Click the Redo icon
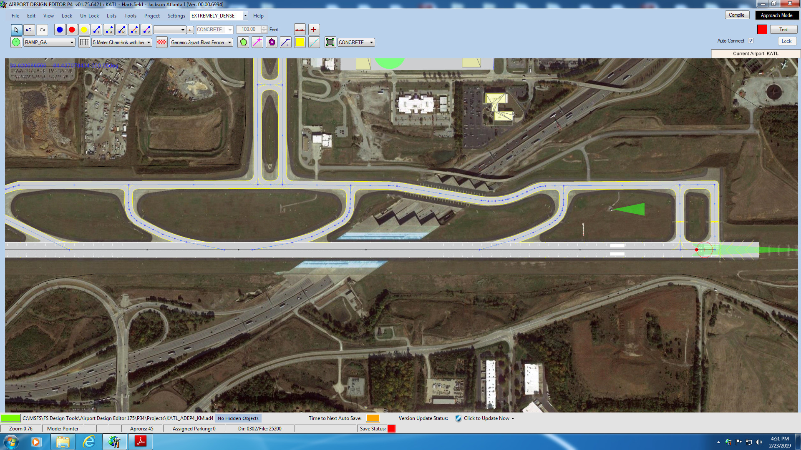This screenshot has width=801, height=450. (42, 30)
